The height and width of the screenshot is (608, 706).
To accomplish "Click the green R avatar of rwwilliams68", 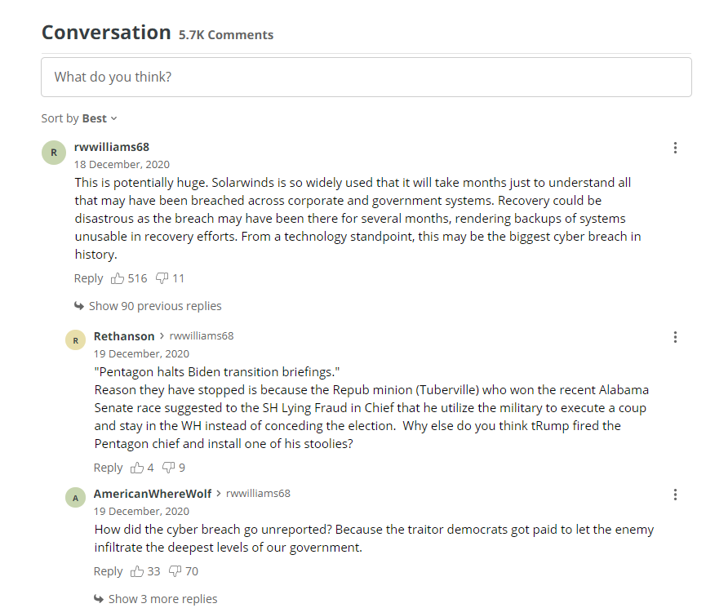I will click(54, 153).
